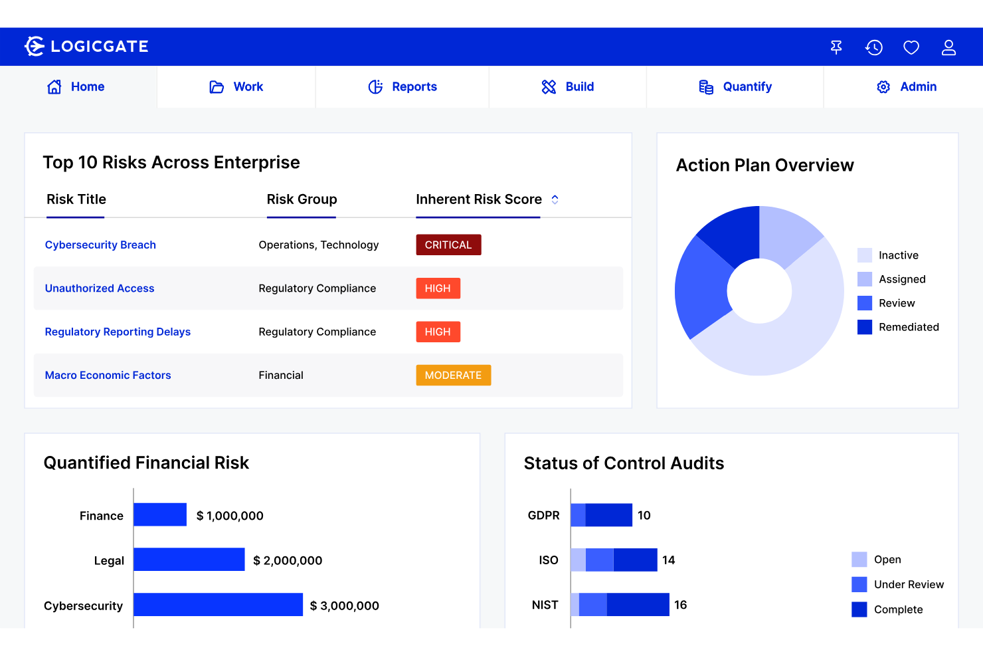Click the Inactive legend color swatch

[x=865, y=255]
